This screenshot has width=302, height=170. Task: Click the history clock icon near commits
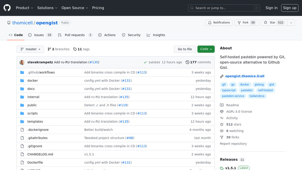click(x=187, y=62)
